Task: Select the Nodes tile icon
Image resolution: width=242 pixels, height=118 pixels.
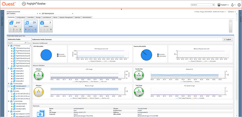Action: tap(27, 23)
